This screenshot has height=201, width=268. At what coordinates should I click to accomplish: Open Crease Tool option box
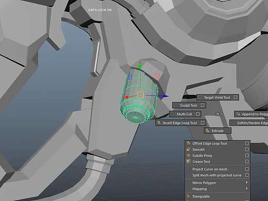(x=247, y=161)
